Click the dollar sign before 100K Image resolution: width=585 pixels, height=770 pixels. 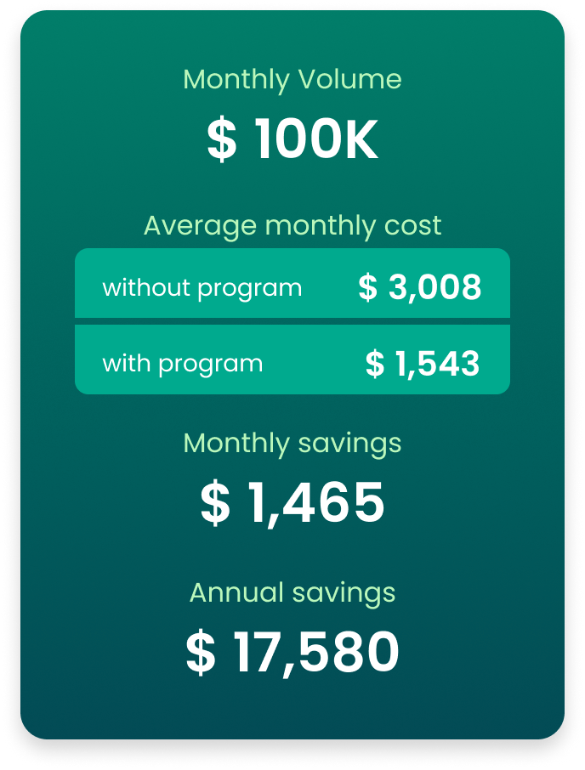pos(222,140)
